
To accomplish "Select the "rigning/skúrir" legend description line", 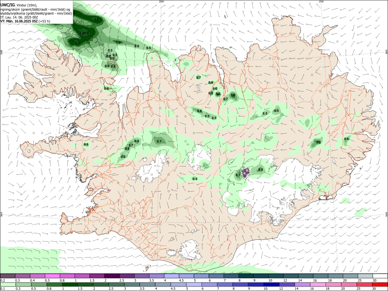I will click(x=35, y=9).
